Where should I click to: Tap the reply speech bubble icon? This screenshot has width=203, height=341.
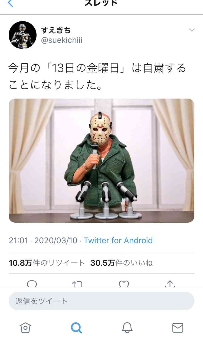tap(32, 284)
